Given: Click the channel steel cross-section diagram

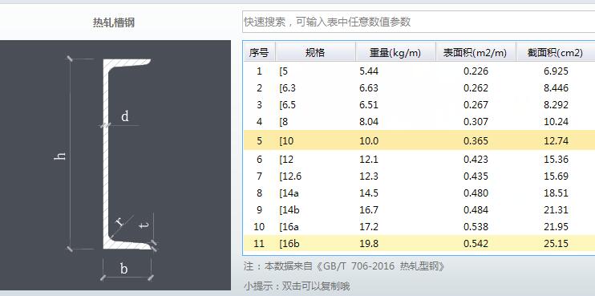Looking at the screenshot, I should click(x=115, y=165).
